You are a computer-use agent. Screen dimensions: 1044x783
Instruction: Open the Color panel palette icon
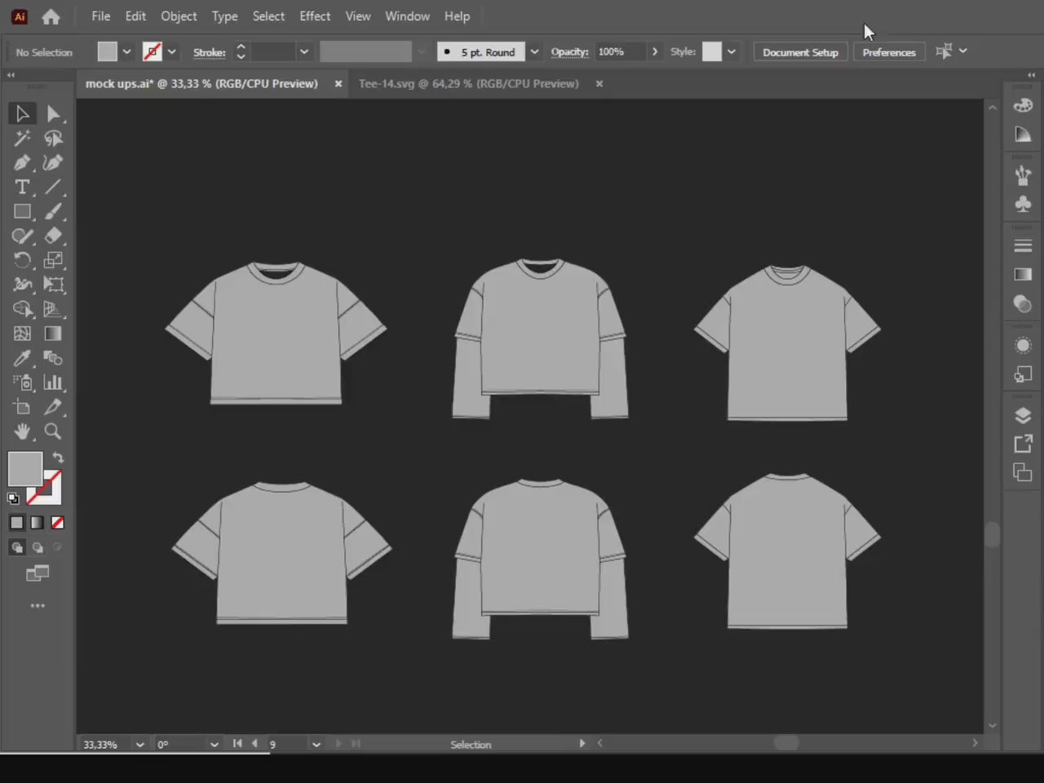click(x=1023, y=105)
